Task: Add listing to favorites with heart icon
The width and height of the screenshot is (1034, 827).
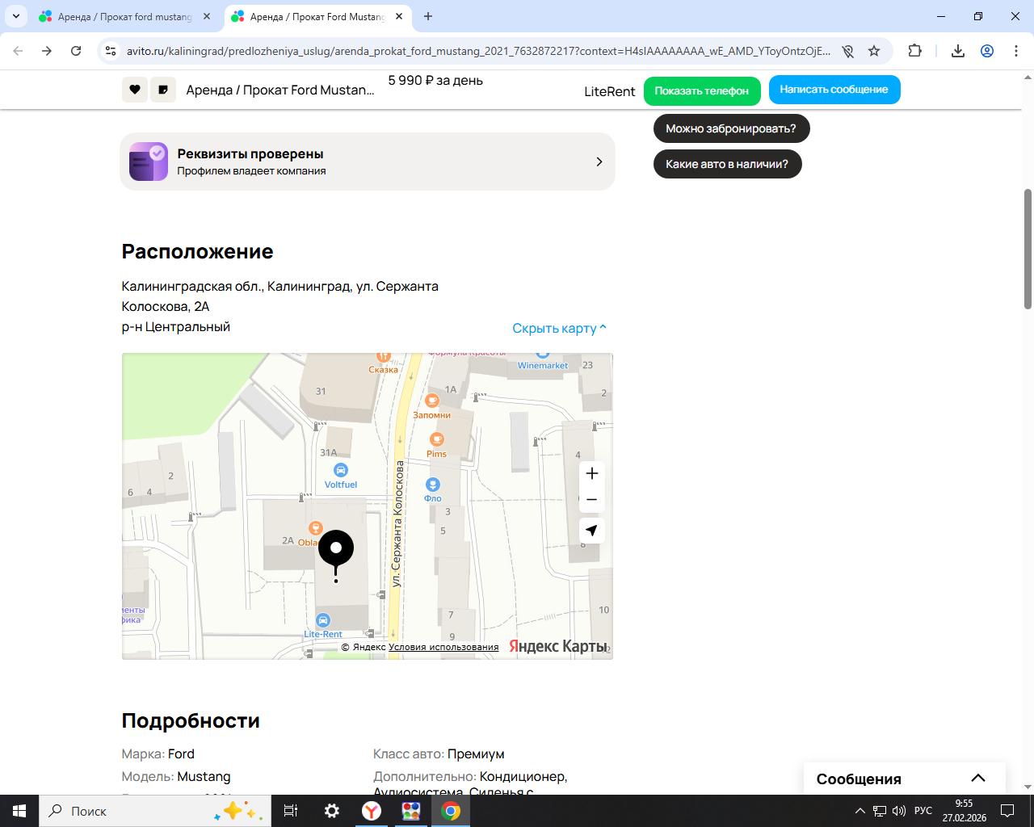Action: (135, 90)
